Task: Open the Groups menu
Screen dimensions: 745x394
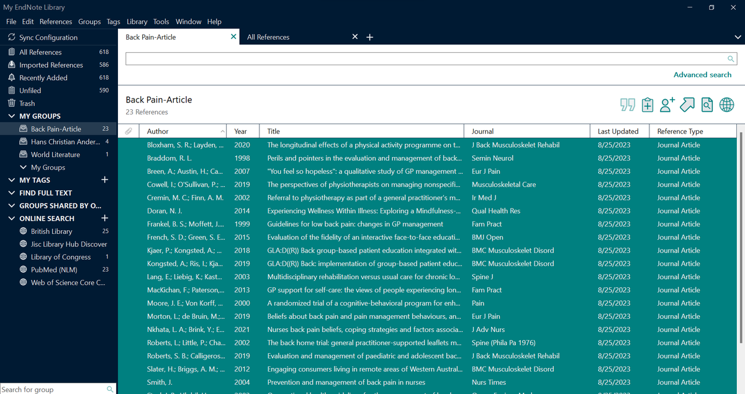Action: click(x=89, y=22)
